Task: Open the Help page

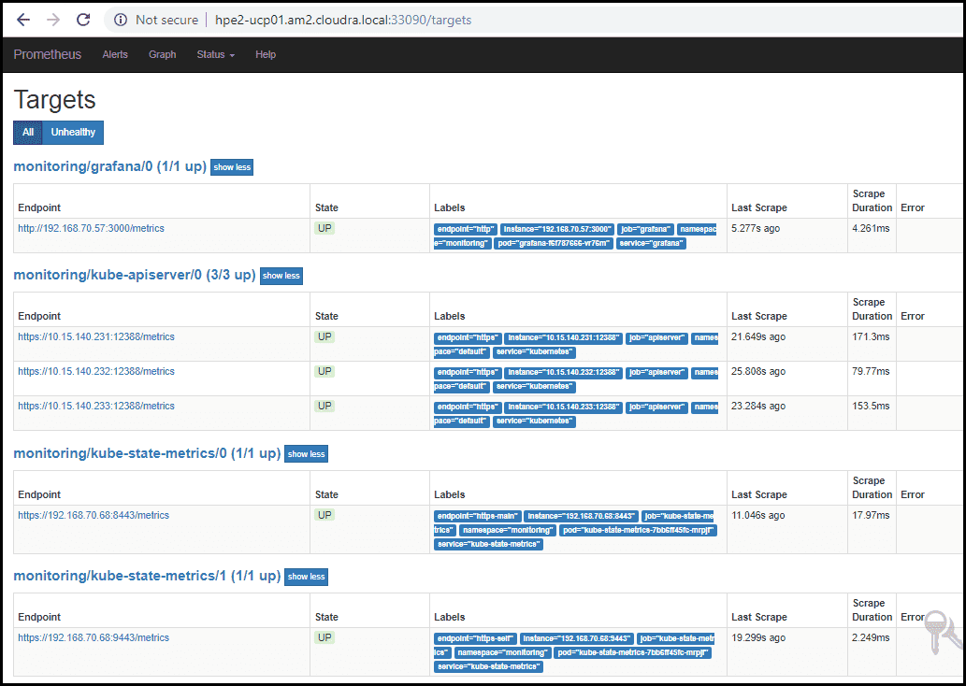Action: point(266,54)
